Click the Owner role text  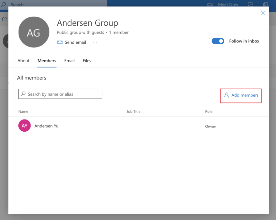[x=211, y=127]
